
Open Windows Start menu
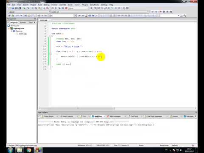[x=10, y=150]
